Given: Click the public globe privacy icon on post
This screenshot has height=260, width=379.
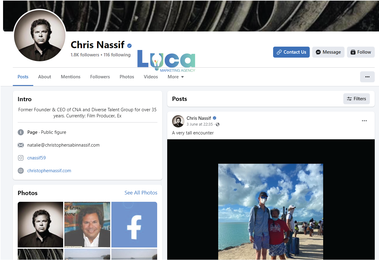Looking at the screenshot, I should (x=218, y=124).
